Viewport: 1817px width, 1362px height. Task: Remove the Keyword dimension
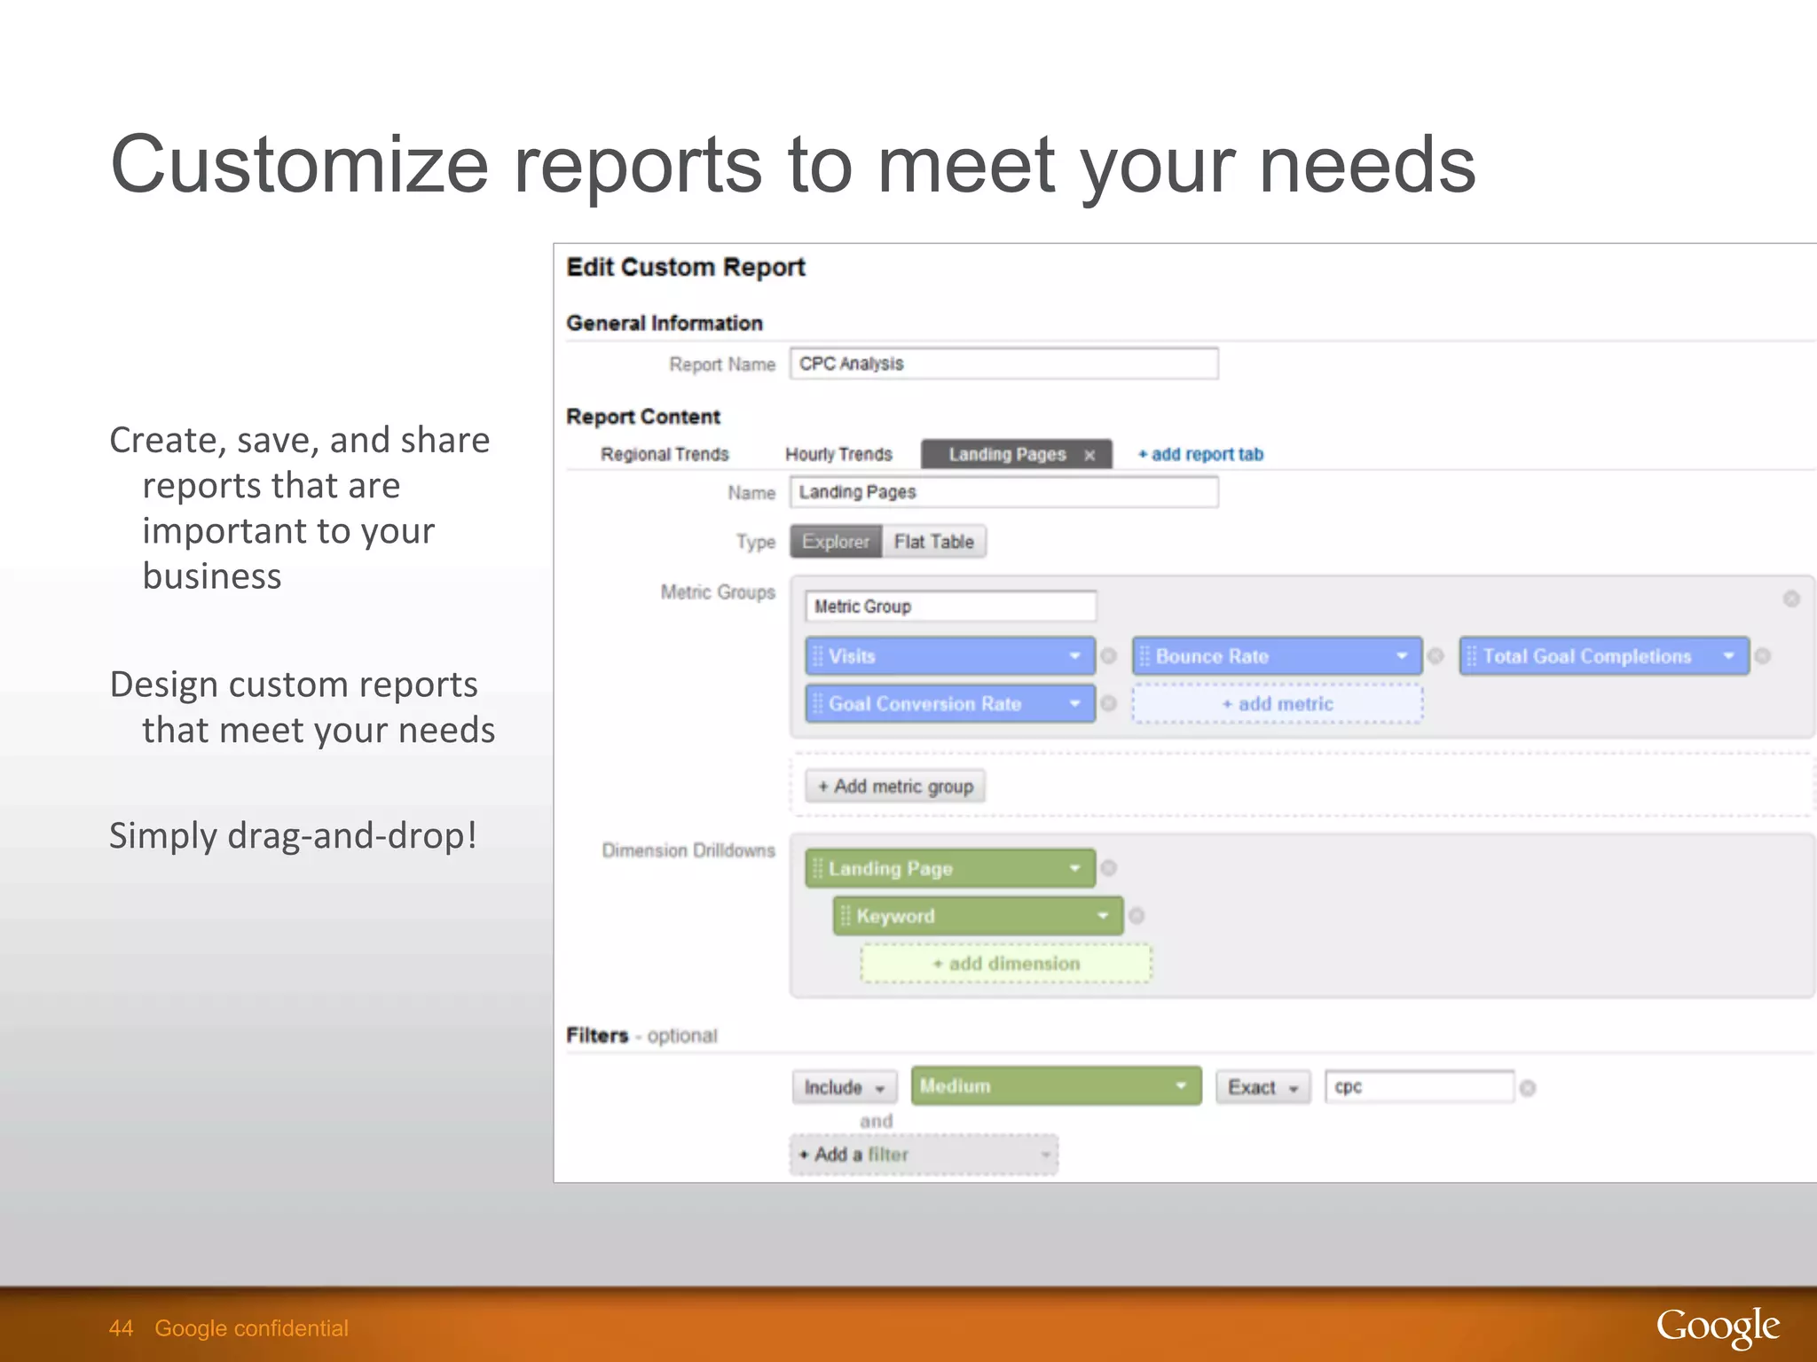(x=1137, y=915)
